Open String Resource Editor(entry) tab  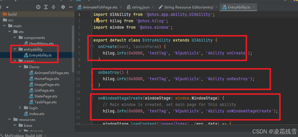(188, 7)
